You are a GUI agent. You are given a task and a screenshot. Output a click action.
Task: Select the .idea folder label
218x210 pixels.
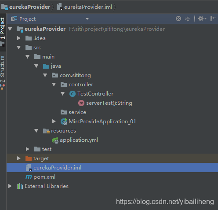(x=40, y=38)
